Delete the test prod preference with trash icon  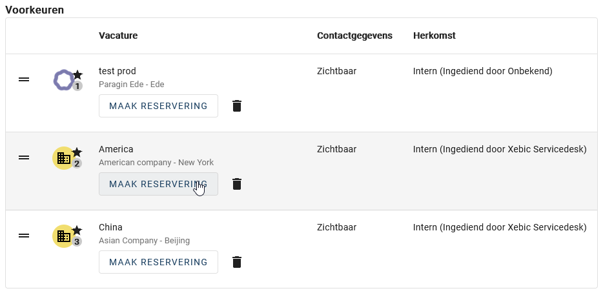point(237,106)
